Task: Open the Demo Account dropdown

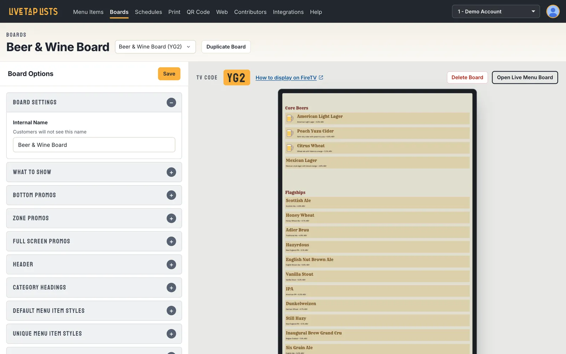Action: point(496,11)
